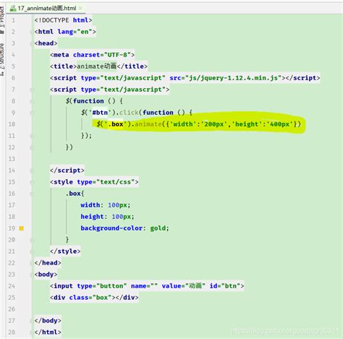Click fold end marker at </script> line 14

click(32, 171)
